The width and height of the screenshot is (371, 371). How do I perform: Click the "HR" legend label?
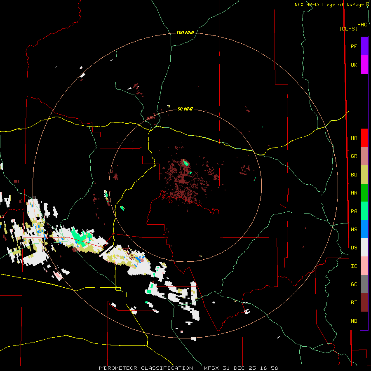tap(354, 193)
